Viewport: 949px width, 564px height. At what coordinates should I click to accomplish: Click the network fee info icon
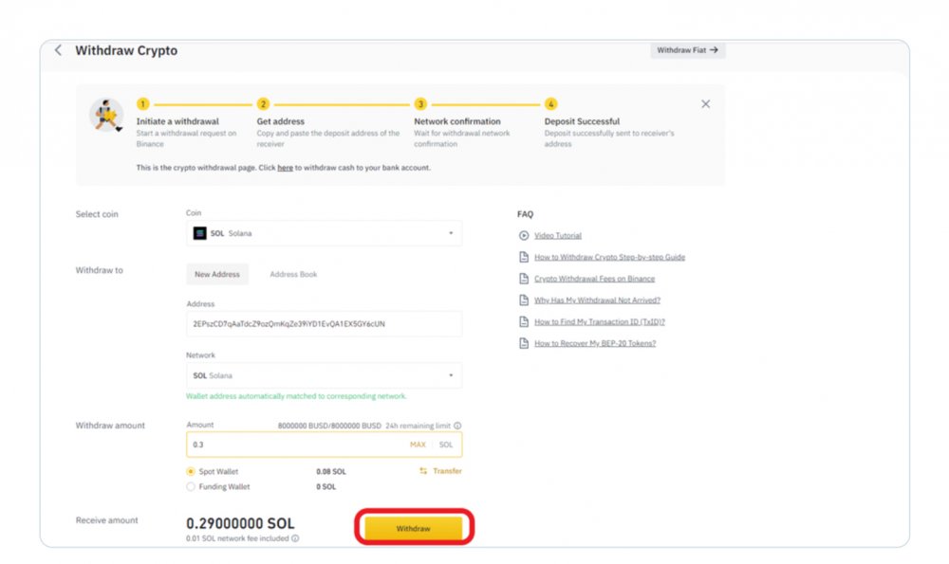295,538
